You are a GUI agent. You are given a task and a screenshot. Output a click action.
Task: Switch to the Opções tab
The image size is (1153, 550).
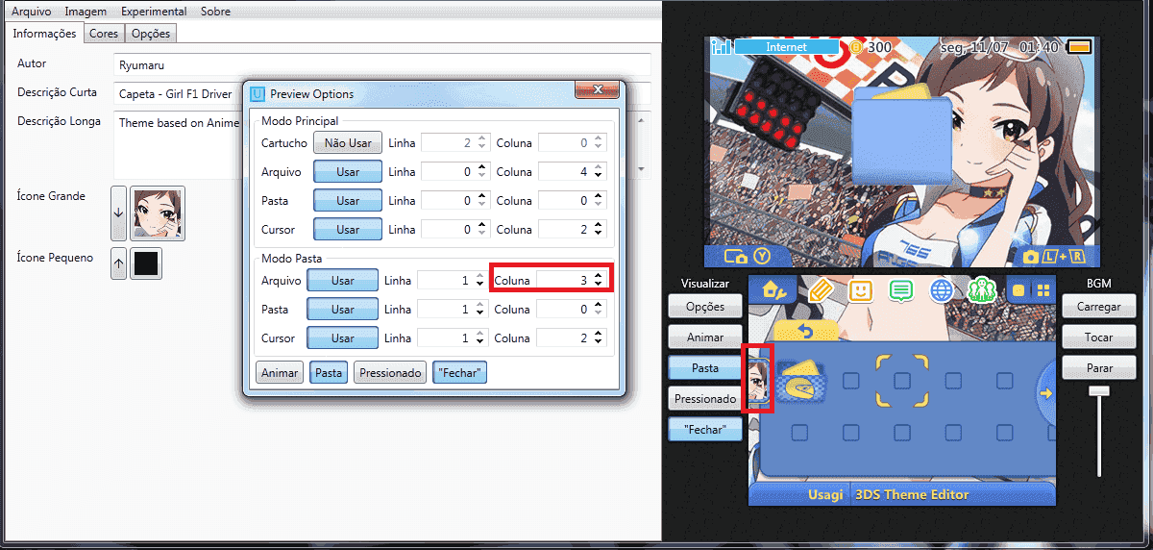(x=151, y=33)
